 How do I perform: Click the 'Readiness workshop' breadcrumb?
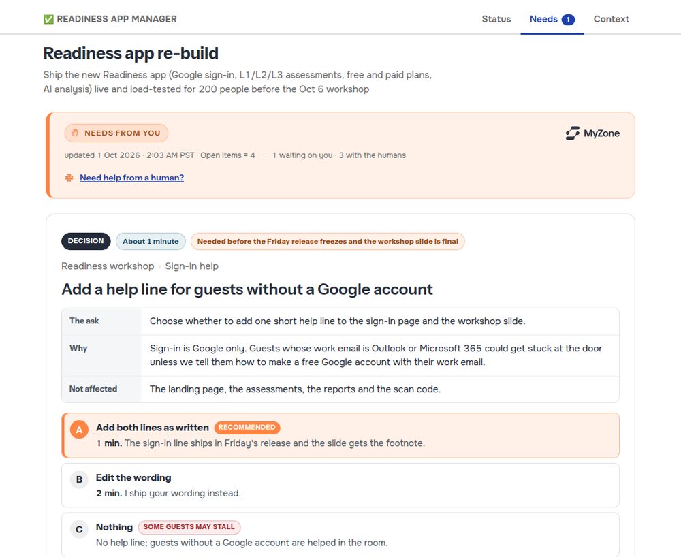tap(108, 266)
